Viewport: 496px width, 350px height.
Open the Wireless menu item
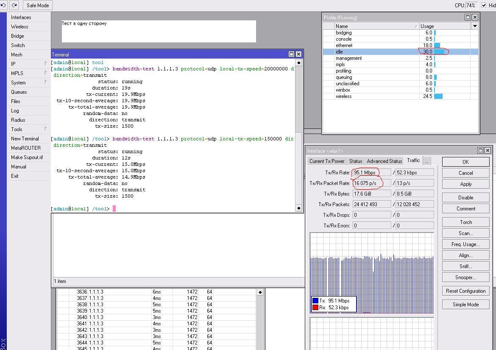20,26
